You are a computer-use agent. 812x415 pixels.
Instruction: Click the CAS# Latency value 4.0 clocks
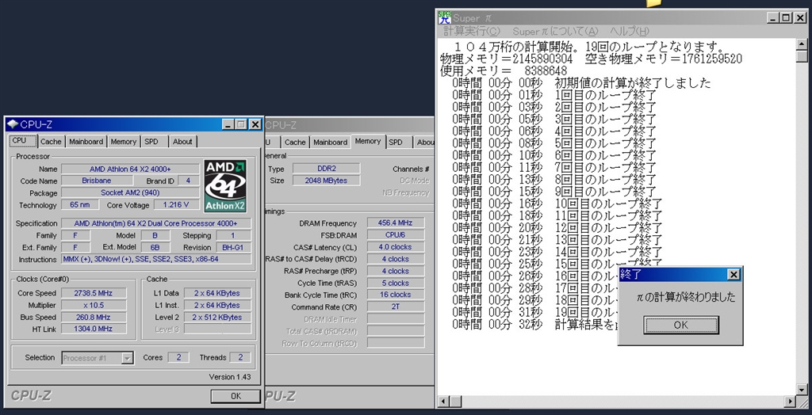[396, 247]
